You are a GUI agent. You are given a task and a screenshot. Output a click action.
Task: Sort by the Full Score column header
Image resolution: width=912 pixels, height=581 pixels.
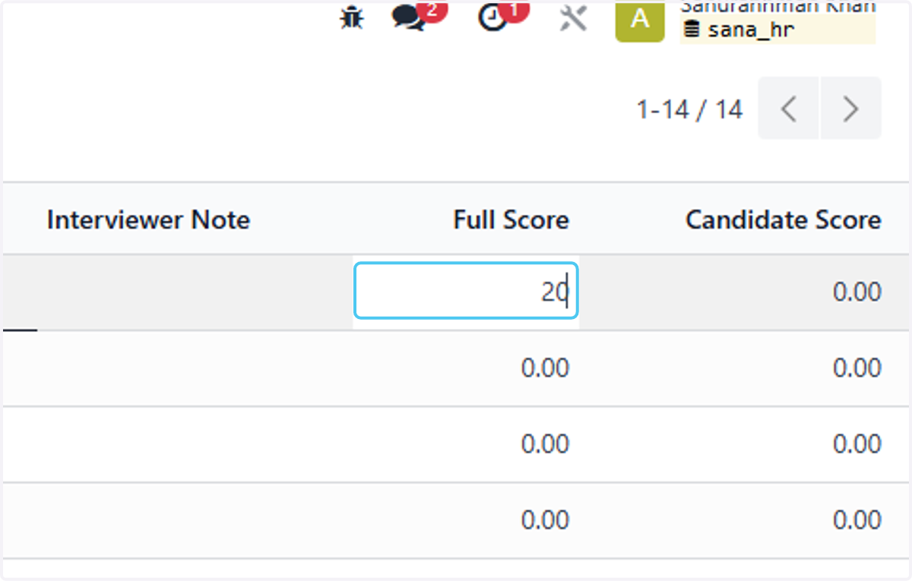(x=511, y=219)
